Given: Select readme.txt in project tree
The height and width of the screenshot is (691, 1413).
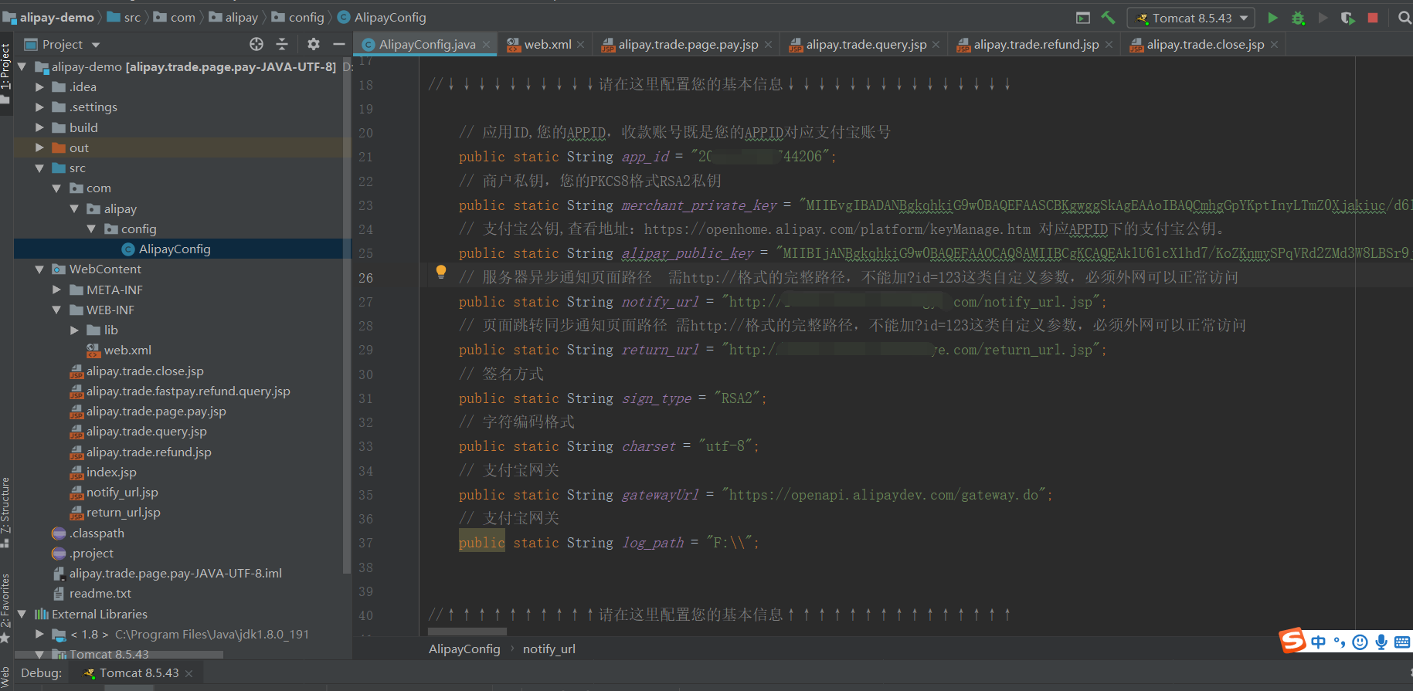Looking at the screenshot, I should (x=100, y=593).
